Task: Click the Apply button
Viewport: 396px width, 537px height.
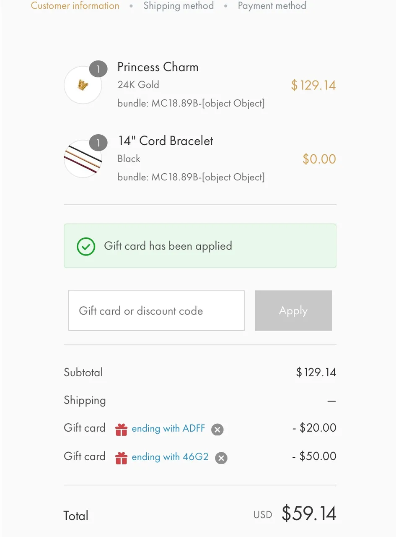Action: point(293,310)
